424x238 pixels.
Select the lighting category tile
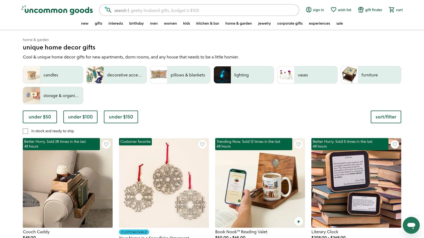[x=244, y=75]
